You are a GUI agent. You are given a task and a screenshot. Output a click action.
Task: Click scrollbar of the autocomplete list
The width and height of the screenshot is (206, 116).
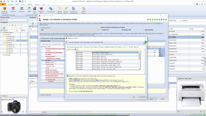tap(139, 61)
